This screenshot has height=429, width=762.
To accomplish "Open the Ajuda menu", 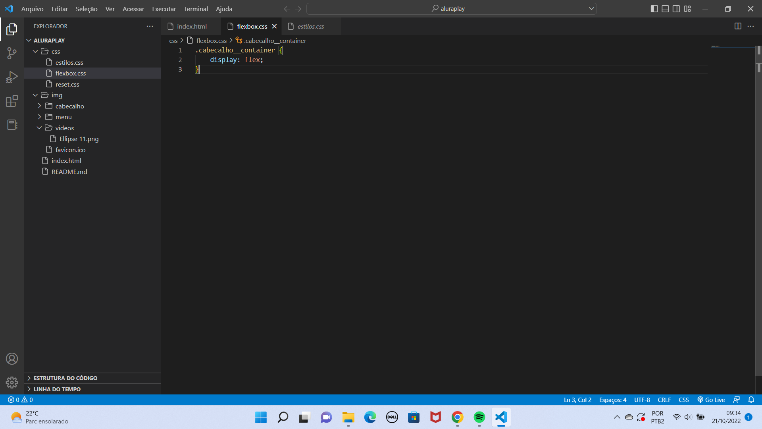I will 224,9.
